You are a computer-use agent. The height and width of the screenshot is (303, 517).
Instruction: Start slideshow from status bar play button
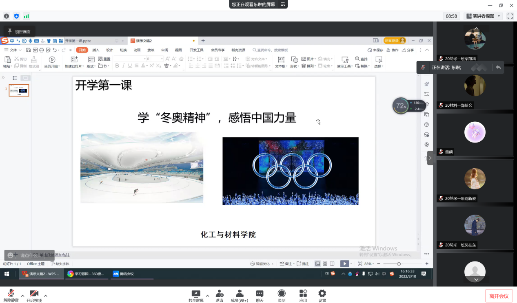click(345, 264)
